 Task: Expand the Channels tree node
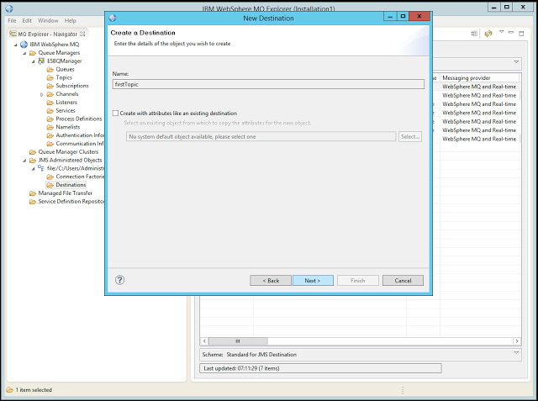click(x=42, y=94)
